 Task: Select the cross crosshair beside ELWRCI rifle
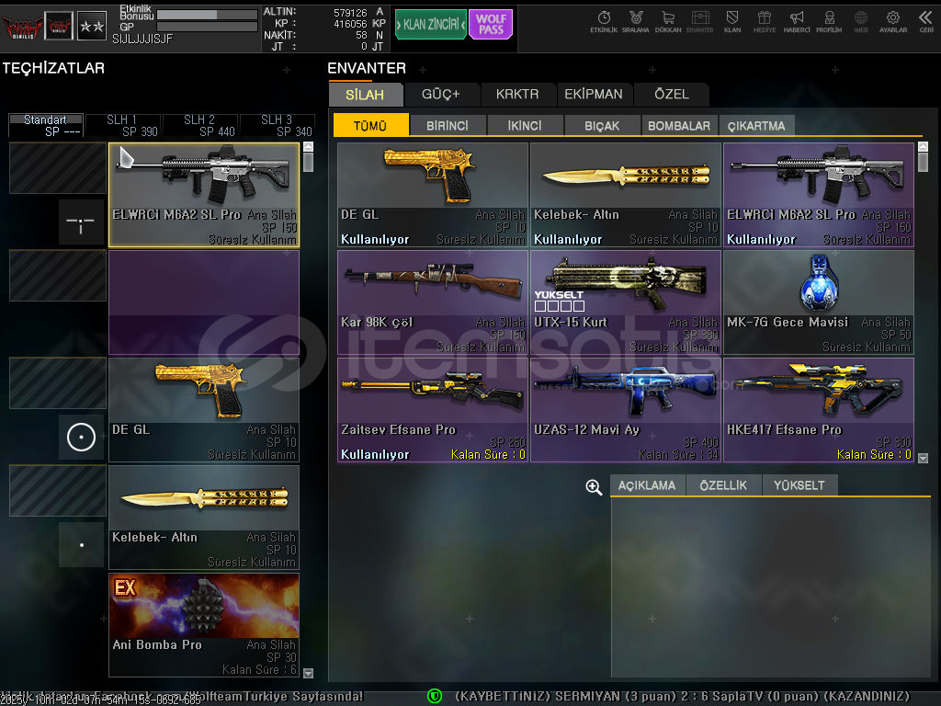(x=82, y=222)
